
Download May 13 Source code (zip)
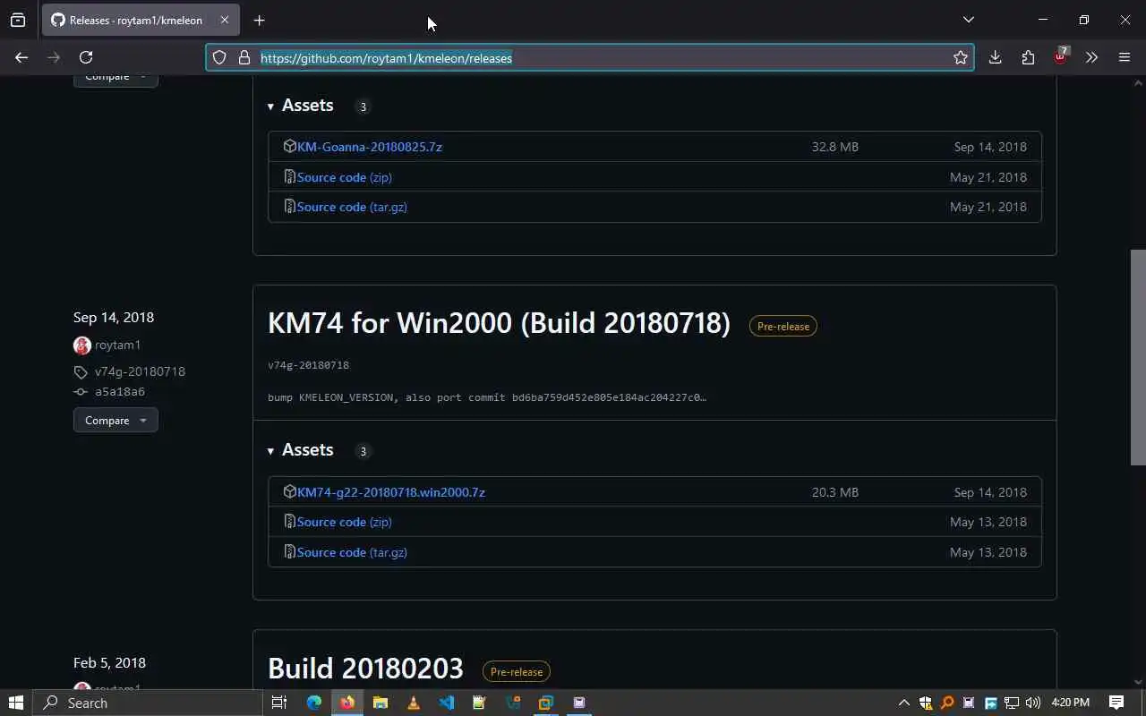[x=344, y=522]
